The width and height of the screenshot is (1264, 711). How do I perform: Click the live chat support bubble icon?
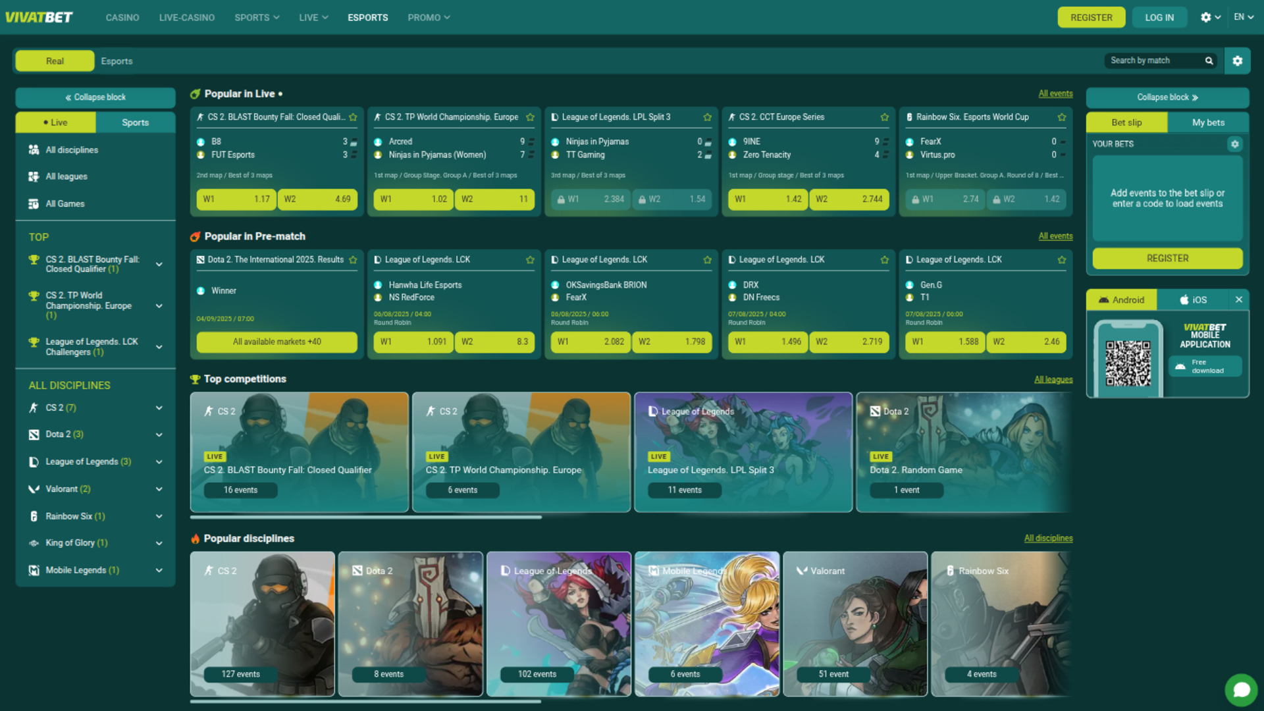pyautogui.click(x=1241, y=689)
